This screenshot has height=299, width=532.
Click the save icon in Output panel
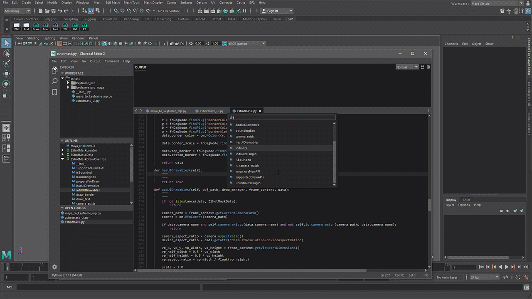pos(423,67)
